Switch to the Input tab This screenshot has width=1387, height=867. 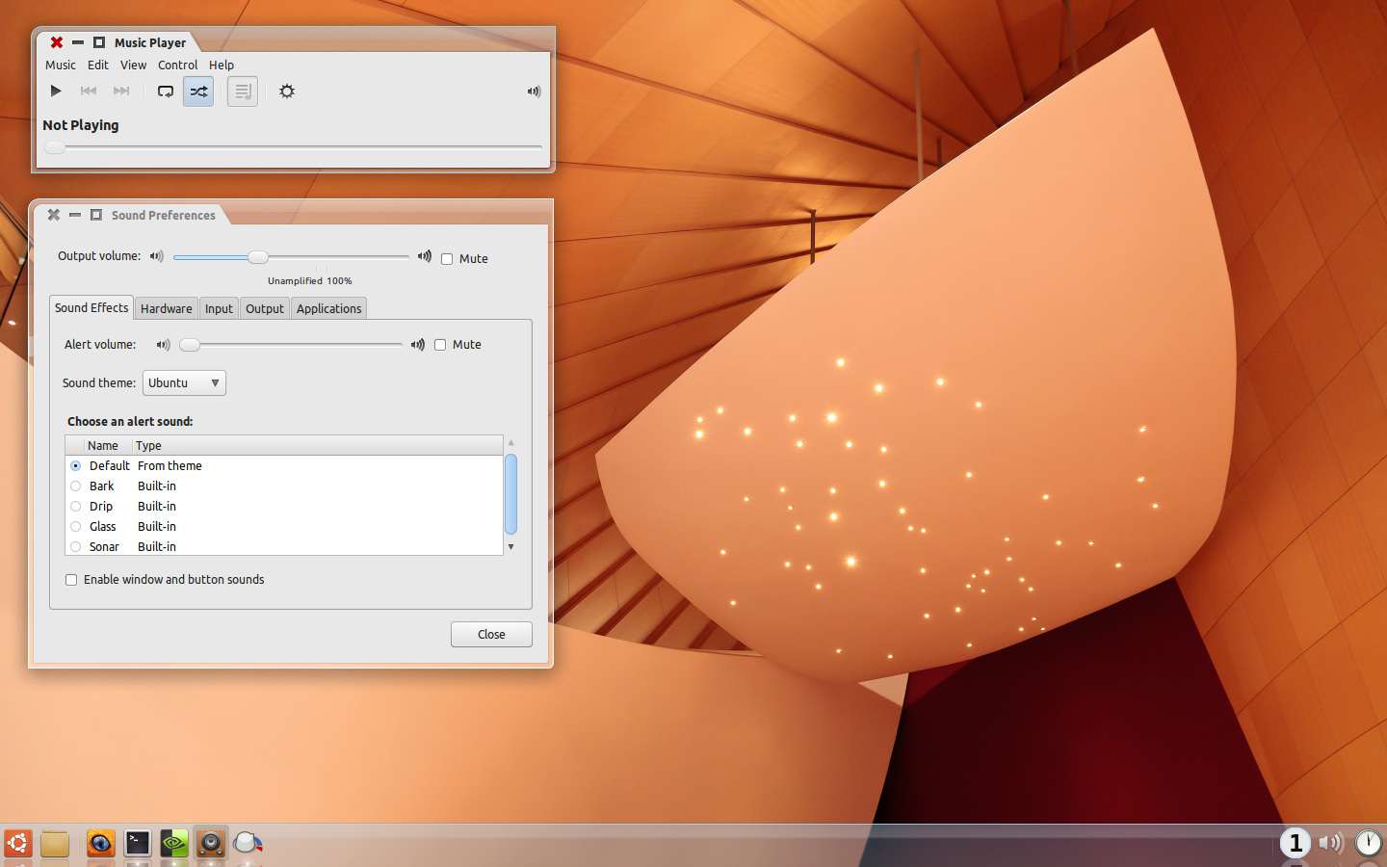(x=219, y=308)
